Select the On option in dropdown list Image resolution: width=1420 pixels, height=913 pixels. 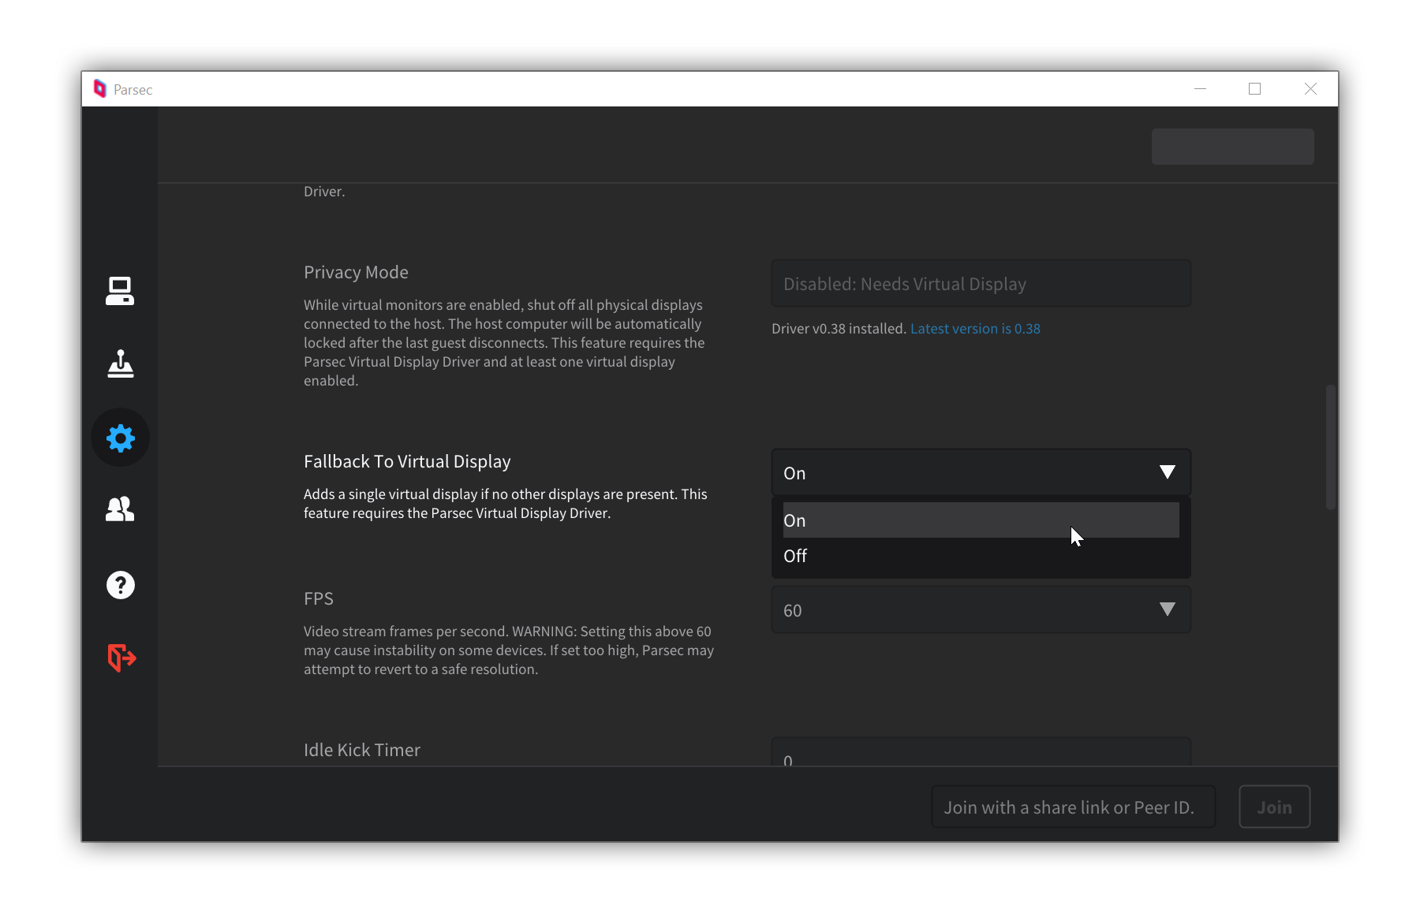tap(980, 520)
